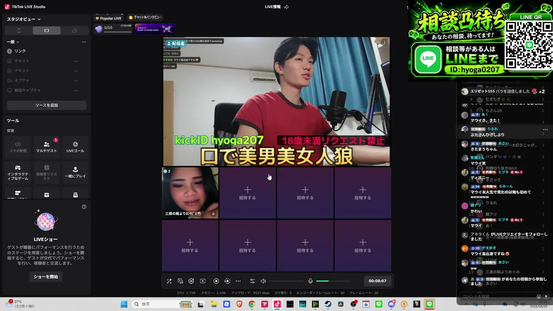Open the emoji picker in comment box
The height and width of the screenshot is (311, 553).
539,297
